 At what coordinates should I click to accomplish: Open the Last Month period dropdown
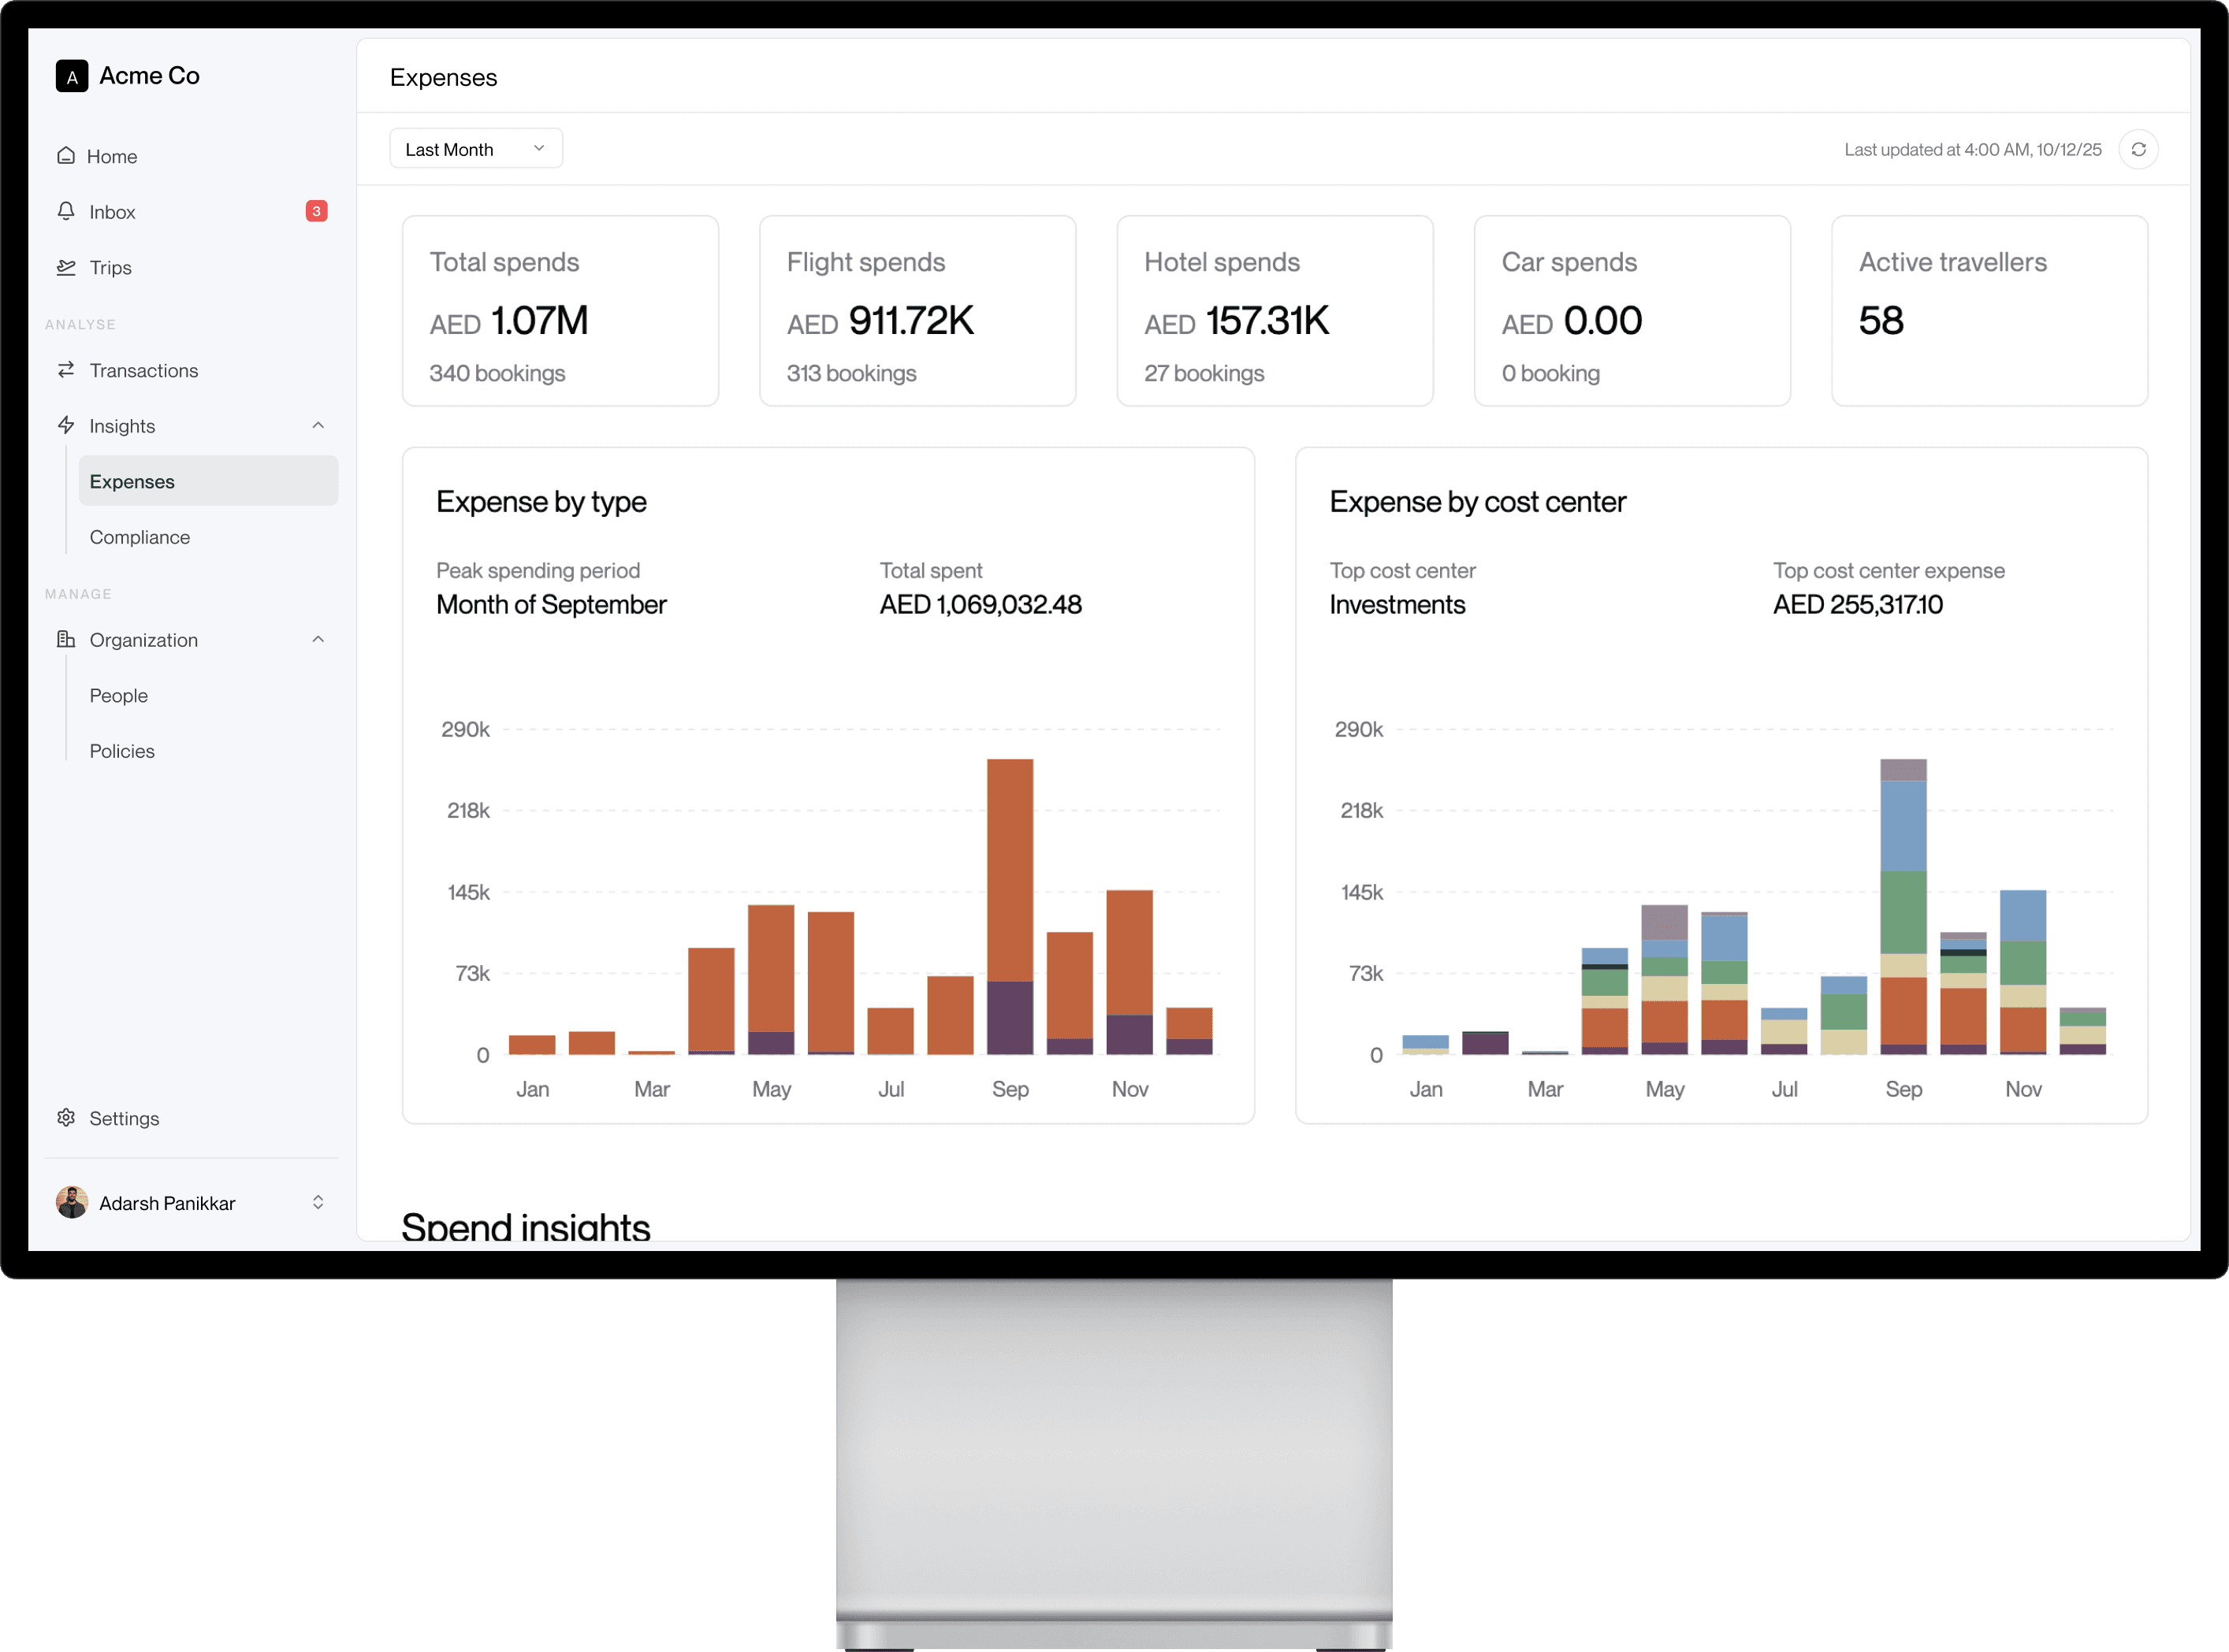click(x=475, y=149)
